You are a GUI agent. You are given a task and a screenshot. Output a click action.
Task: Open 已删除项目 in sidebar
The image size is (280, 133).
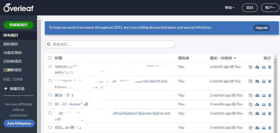click(12, 70)
